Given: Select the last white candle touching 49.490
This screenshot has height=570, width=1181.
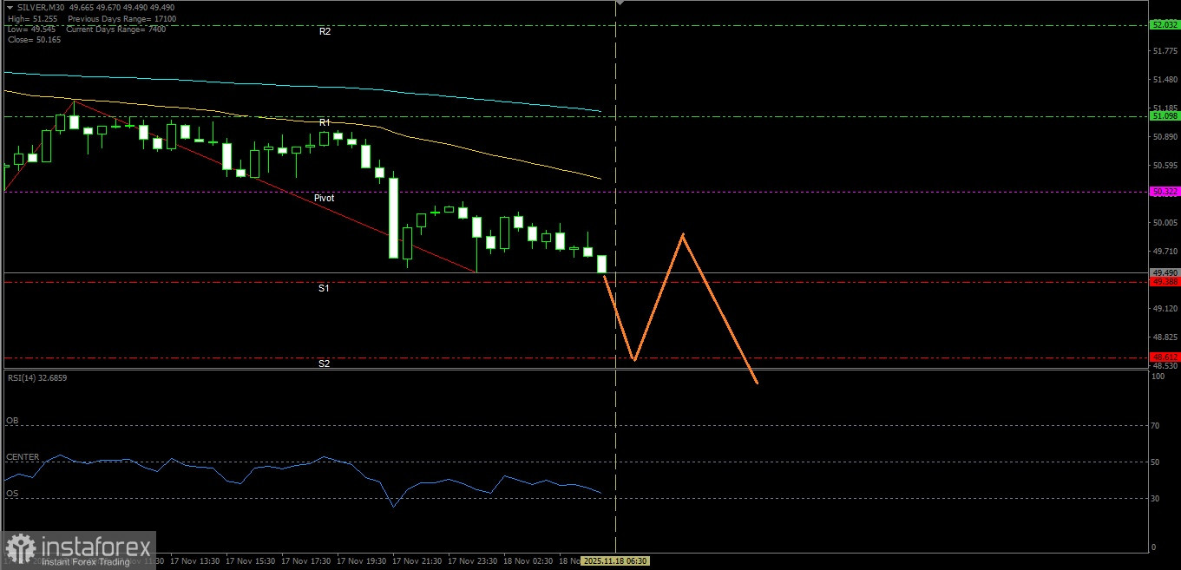Looking at the screenshot, I should tap(602, 264).
